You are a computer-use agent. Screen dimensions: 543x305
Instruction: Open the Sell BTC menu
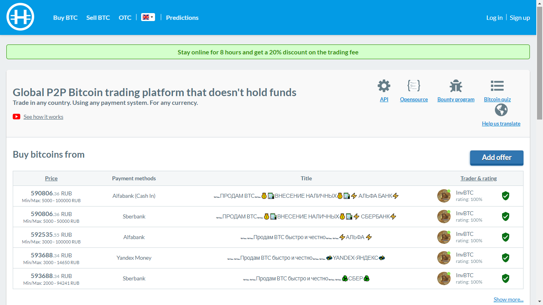point(98,17)
